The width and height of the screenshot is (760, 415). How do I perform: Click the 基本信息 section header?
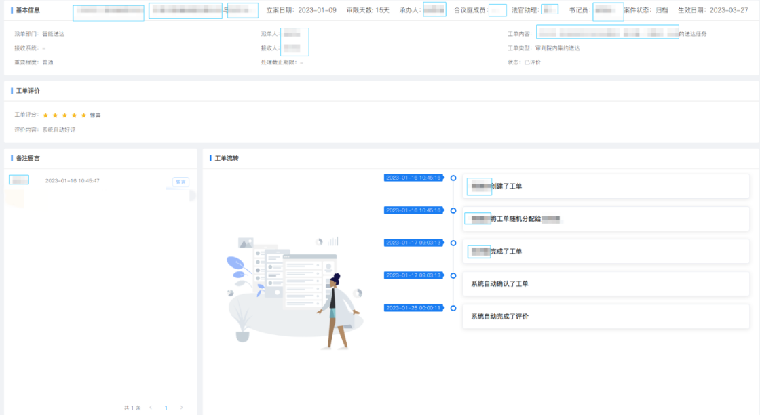pyautogui.click(x=28, y=10)
